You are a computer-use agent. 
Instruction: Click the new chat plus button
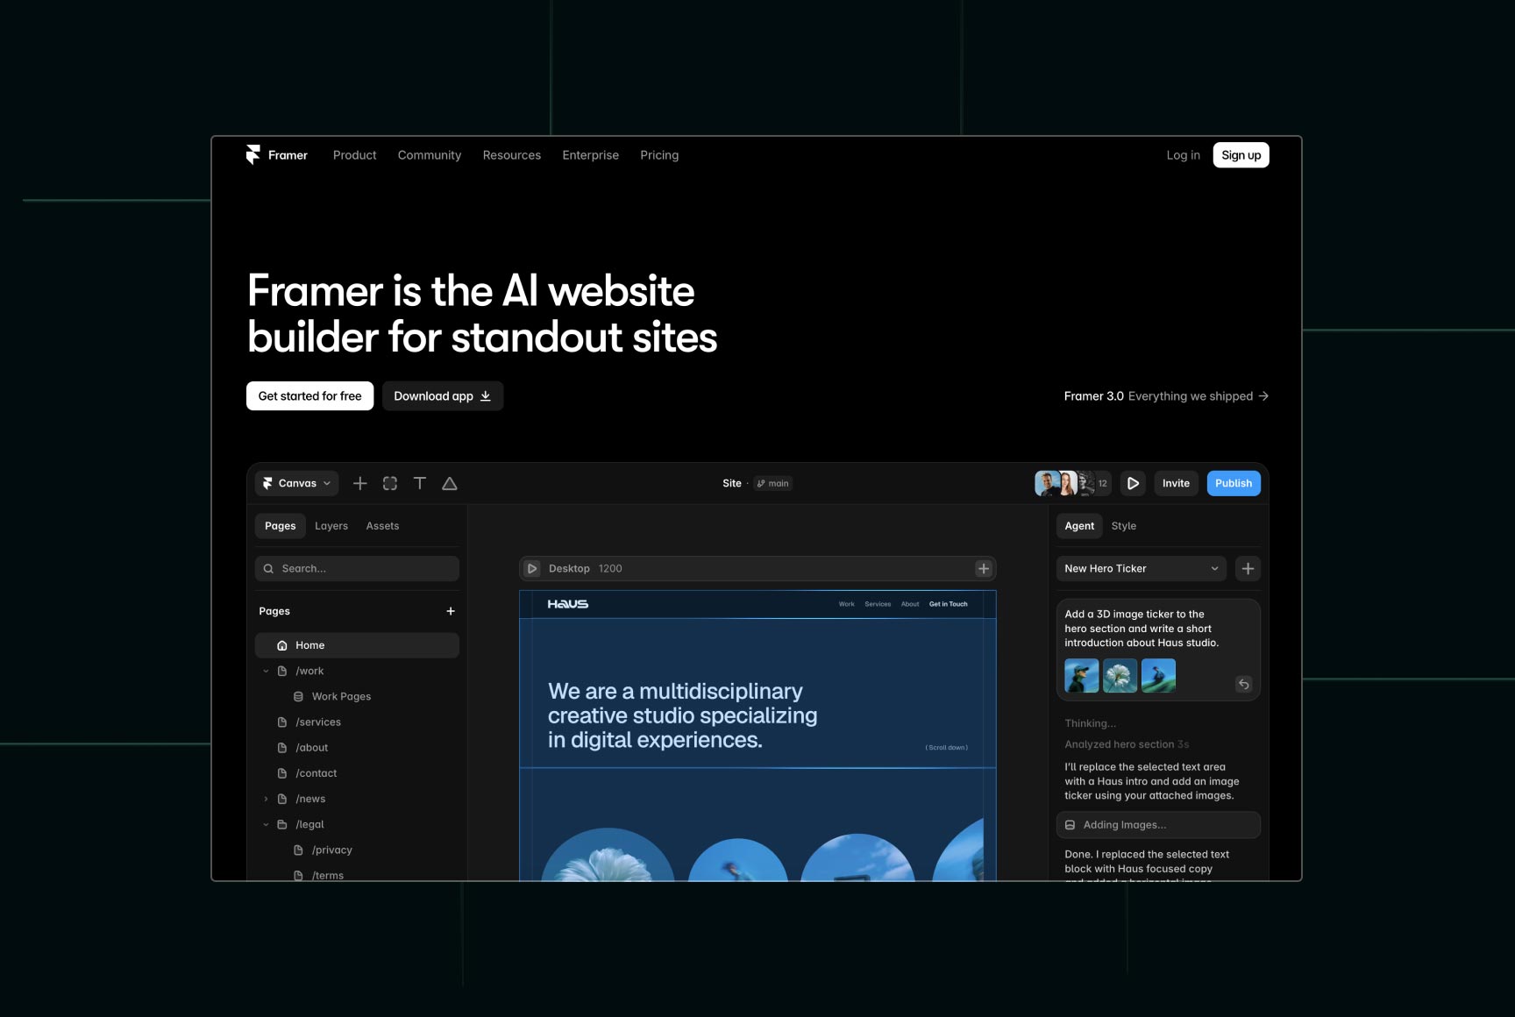pyautogui.click(x=1248, y=568)
